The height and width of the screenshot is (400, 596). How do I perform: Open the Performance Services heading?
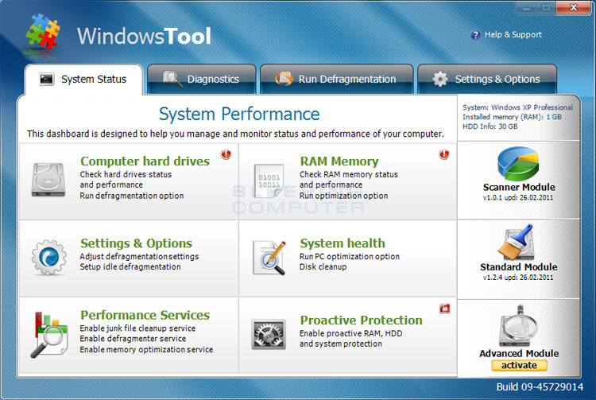pyautogui.click(x=145, y=315)
